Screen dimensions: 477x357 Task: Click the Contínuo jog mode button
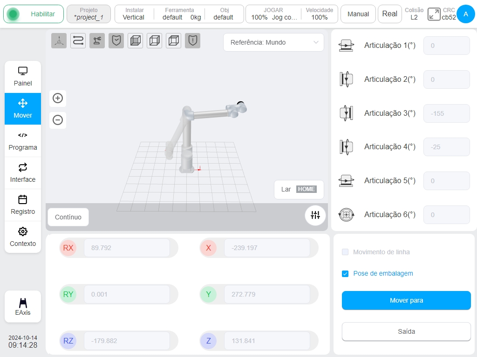click(68, 217)
